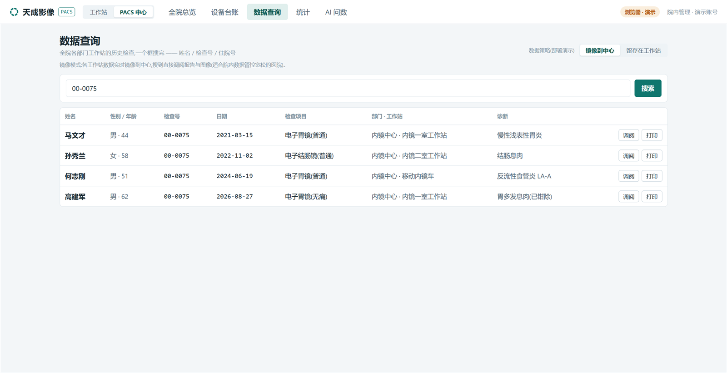Click the date 2024-06-19
Image resolution: width=727 pixels, height=373 pixels.
tap(234, 176)
